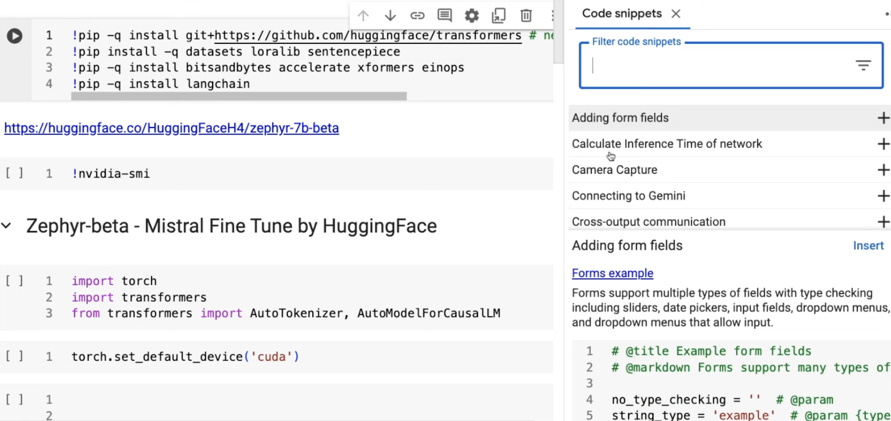Move cell down with the arrow icon
This screenshot has width=891, height=421.
coord(390,15)
